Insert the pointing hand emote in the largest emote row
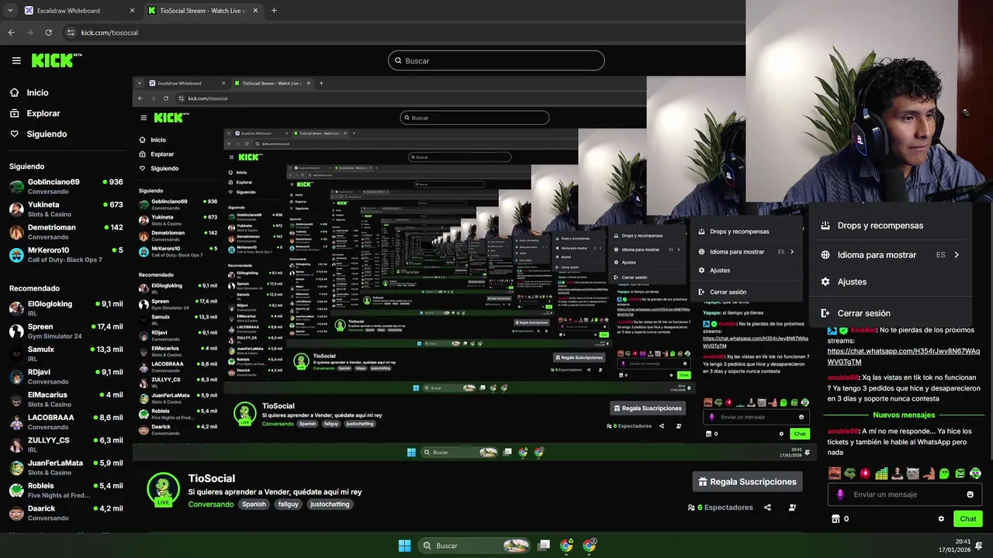 (928, 474)
